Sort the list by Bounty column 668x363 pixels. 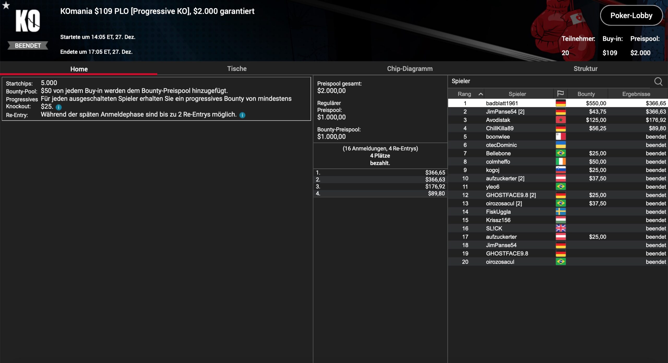(586, 94)
